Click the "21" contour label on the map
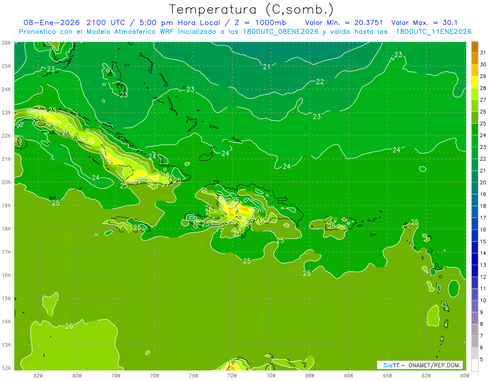 click(x=267, y=67)
